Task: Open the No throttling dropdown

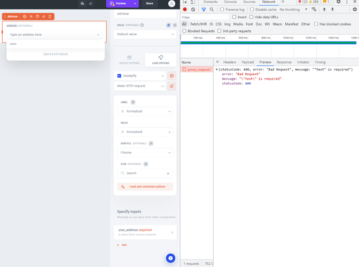Action: coord(293,10)
